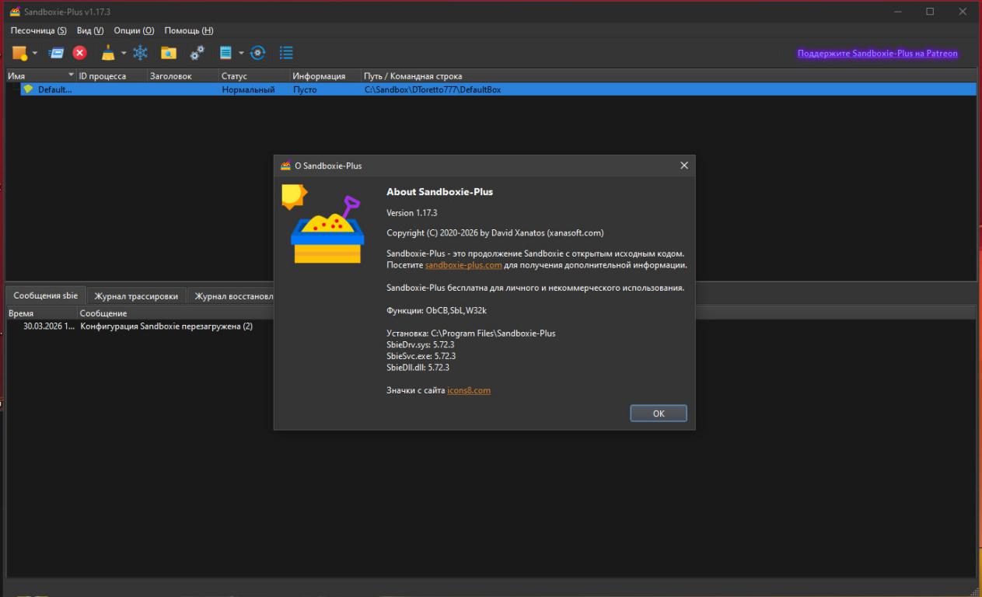Screen dimensions: 982x597
Task: Follow the icons8.com link
Action: (469, 390)
